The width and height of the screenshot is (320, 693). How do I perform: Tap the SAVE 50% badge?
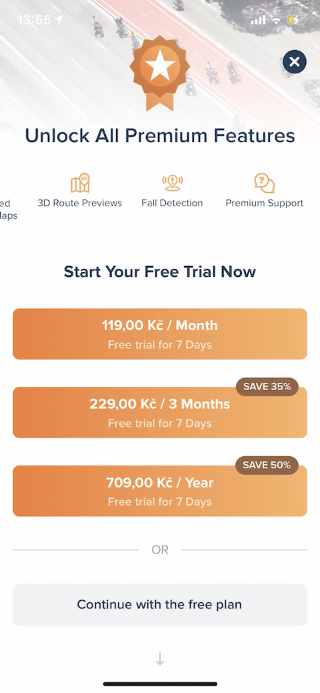[267, 466]
